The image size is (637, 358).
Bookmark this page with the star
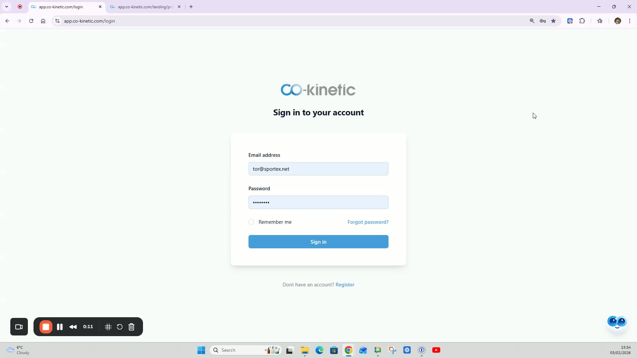[553, 21]
